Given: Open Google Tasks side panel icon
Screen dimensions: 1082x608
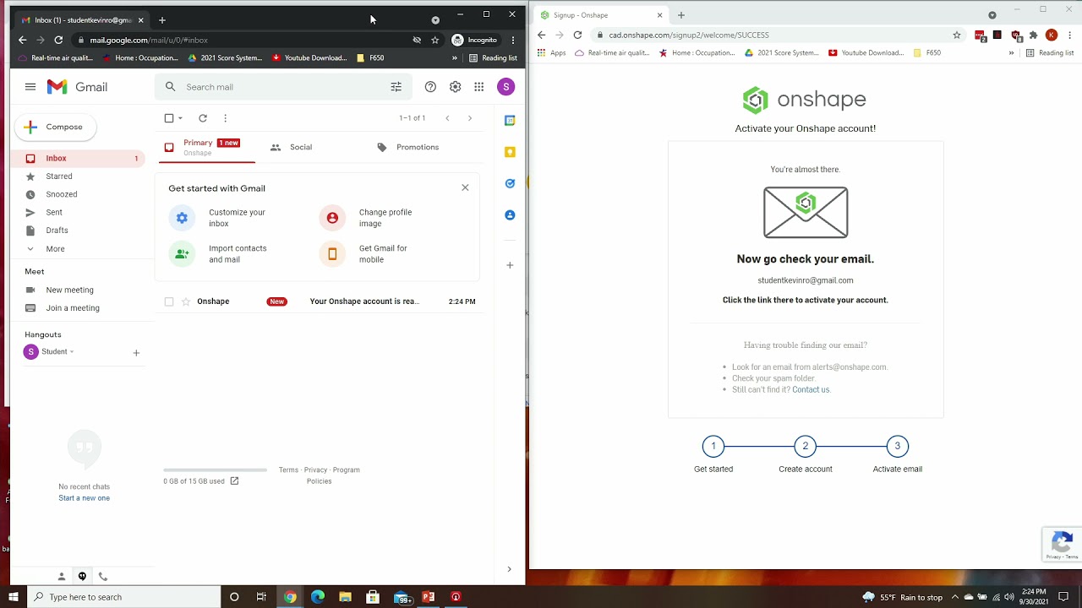Looking at the screenshot, I should pos(510,183).
